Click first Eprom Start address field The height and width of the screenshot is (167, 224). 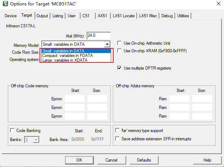click(74, 98)
